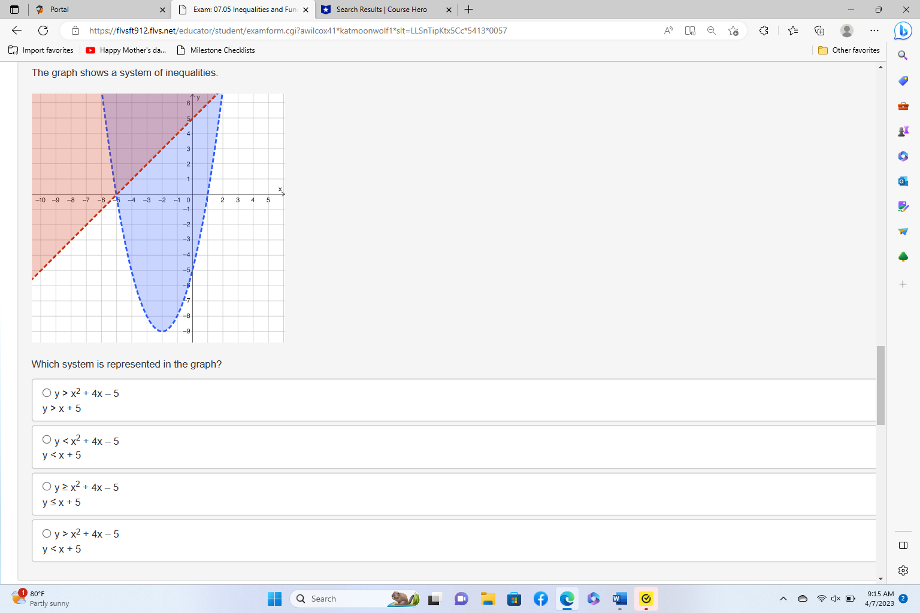Open the Happy Mother's da... bookmark
Viewport: 920px width, 613px height.
click(126, 50)
